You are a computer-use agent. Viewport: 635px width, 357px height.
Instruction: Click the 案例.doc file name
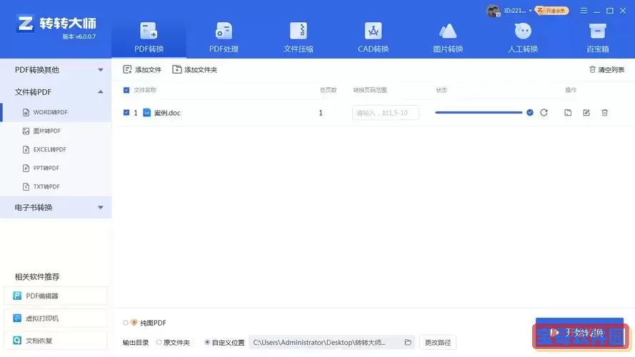click(x=167, y=113)
